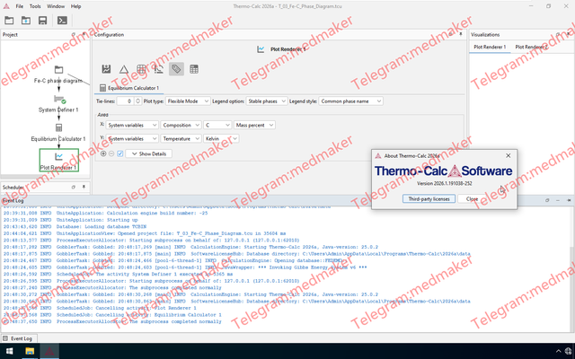
Task: Undock the Project panel
Action: tap(74, 34)
